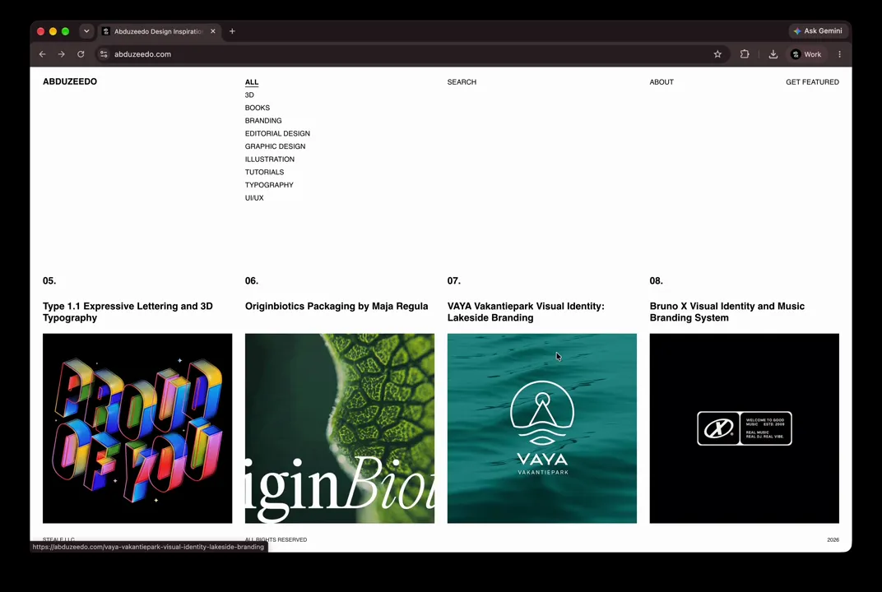Select the BOOKS category

click(x=257, y=108)
